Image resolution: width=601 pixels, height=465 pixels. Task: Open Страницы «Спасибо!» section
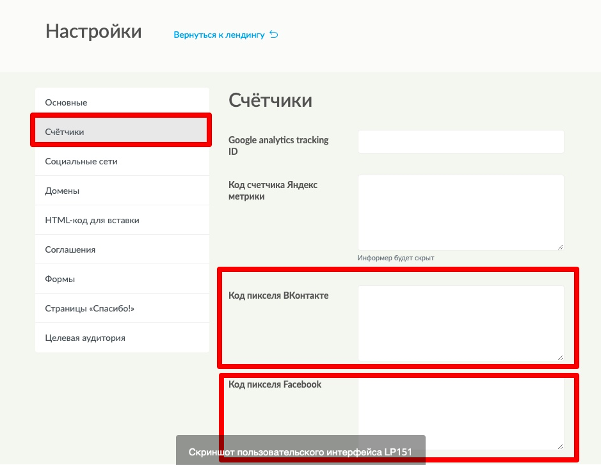(122, 308)
